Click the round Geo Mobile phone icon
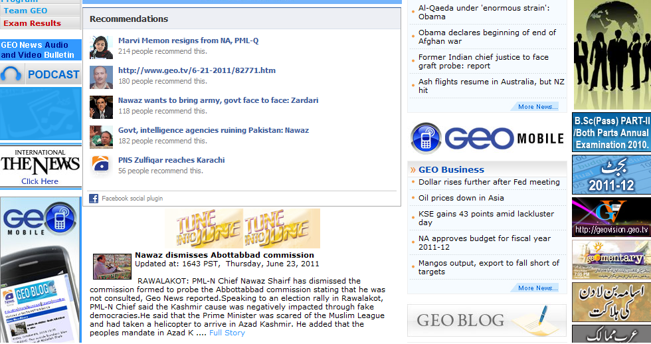651x344 pixels. click(x=426, y=138)
